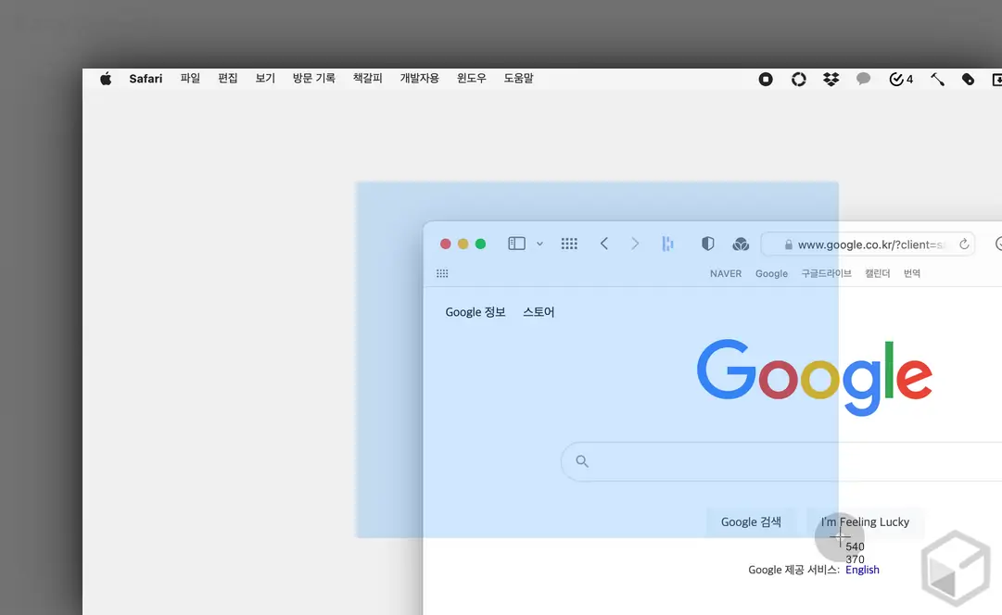Open the 개발자용 menu
This screenshot has width=1002, height=615.
419,79
